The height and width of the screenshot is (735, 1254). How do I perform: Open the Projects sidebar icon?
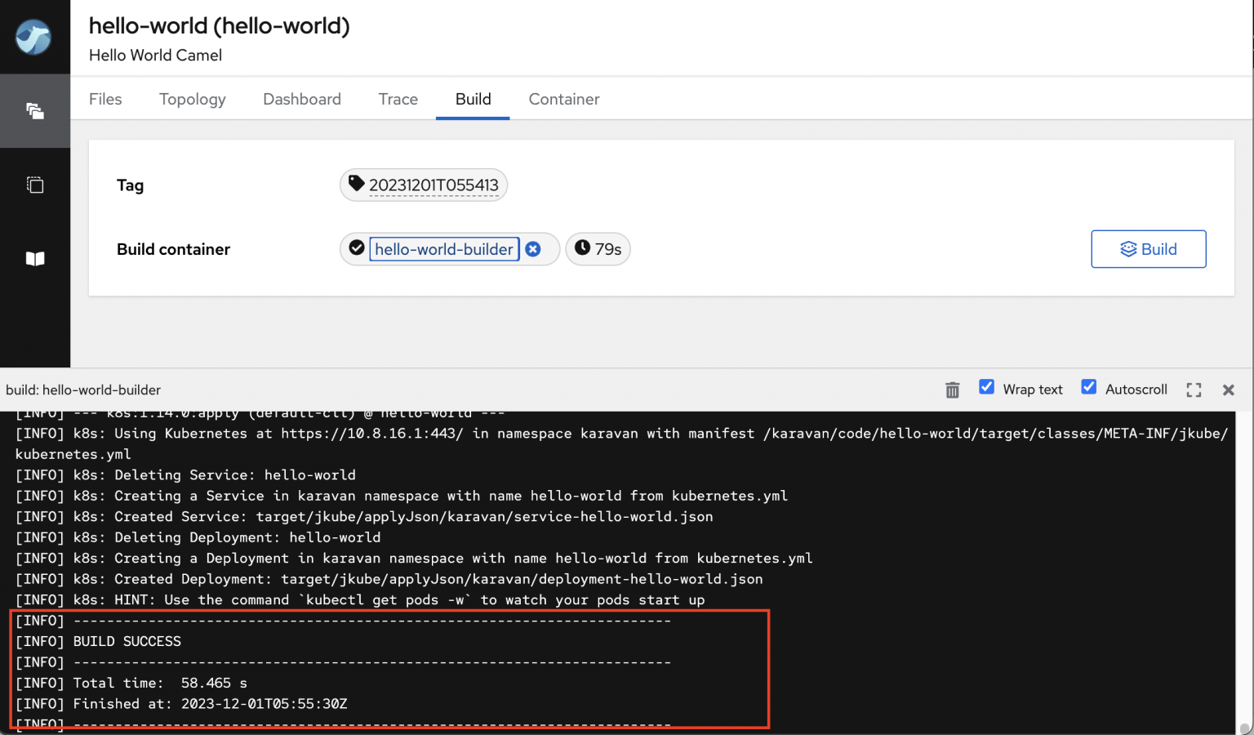[x=35, y=111]
